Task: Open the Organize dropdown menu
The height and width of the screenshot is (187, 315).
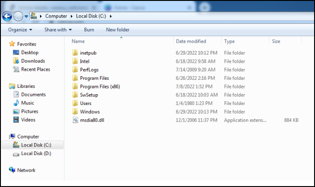Action: point(20,30)
